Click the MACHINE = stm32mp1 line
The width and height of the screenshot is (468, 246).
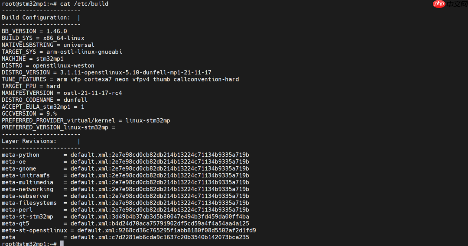(32, 59)
